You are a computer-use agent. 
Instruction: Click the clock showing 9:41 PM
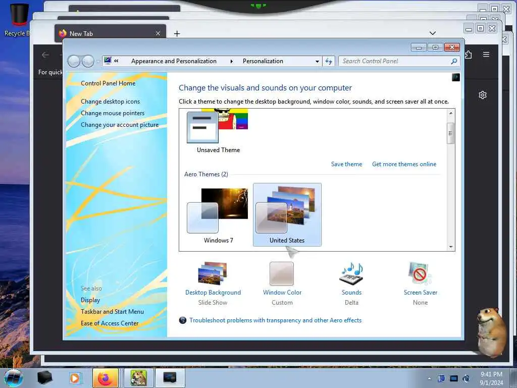[491, 378]
